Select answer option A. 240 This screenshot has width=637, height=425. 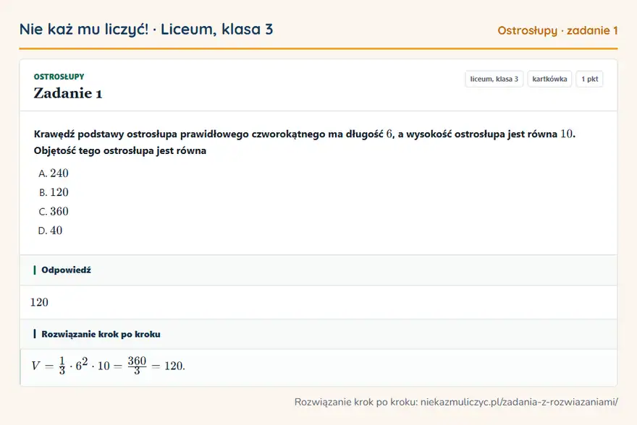coord(54,173)
